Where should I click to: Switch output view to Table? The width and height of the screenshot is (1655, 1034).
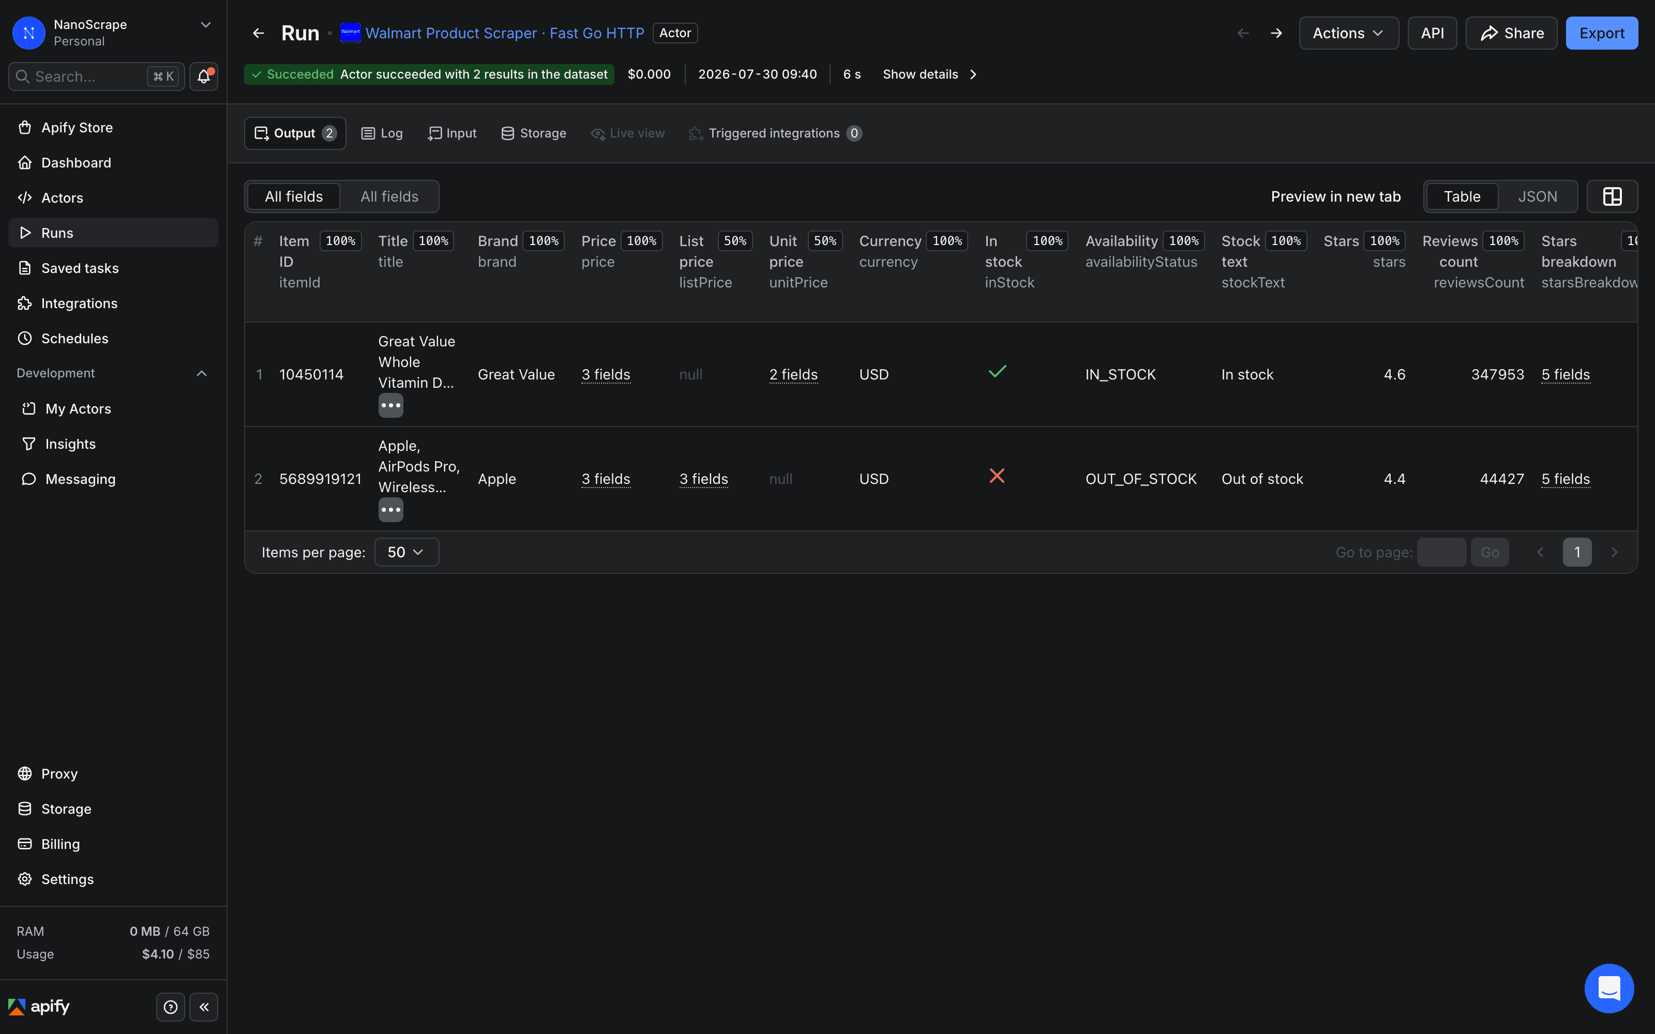(x=1462, y=197)
